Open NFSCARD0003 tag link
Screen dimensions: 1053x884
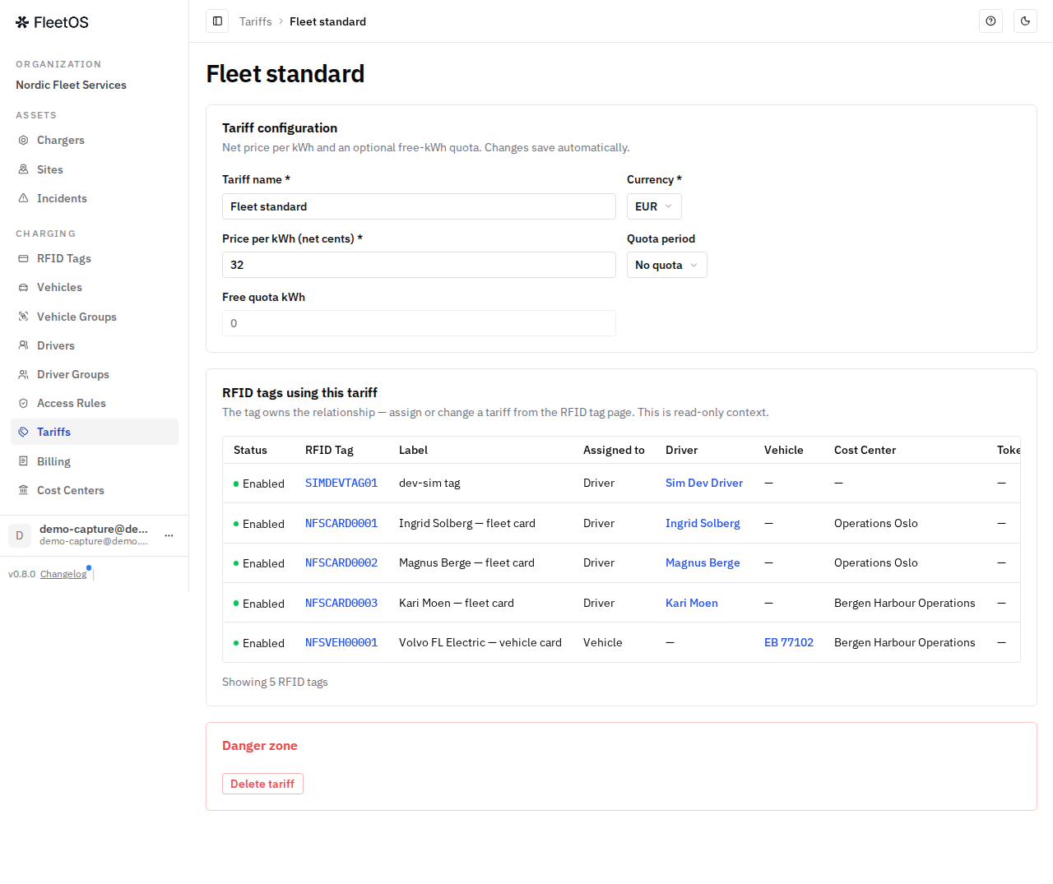pos(341,603)
